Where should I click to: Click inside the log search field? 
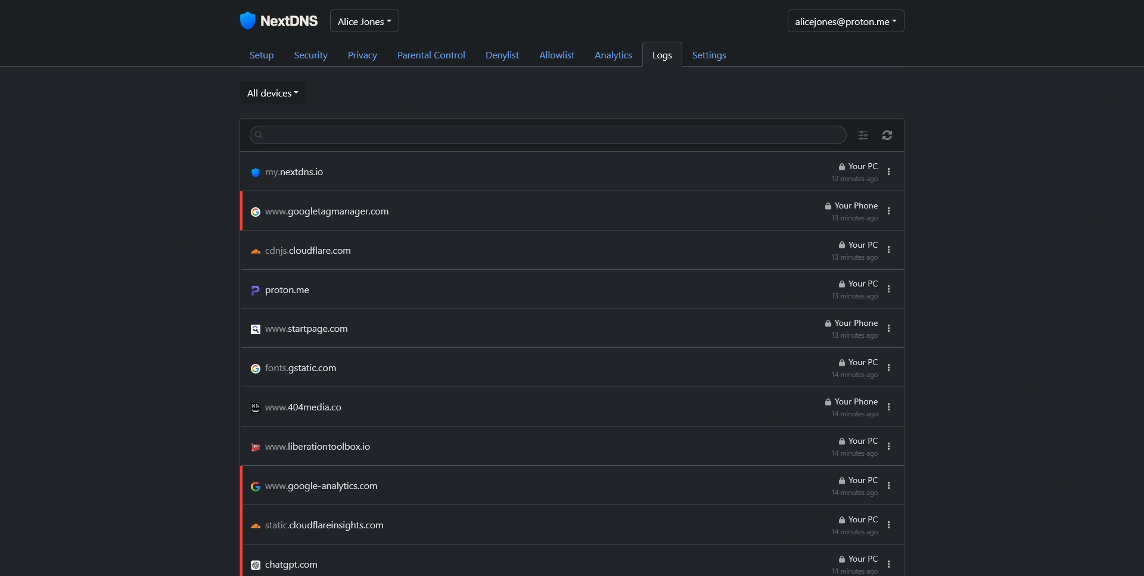click(536, 135)
